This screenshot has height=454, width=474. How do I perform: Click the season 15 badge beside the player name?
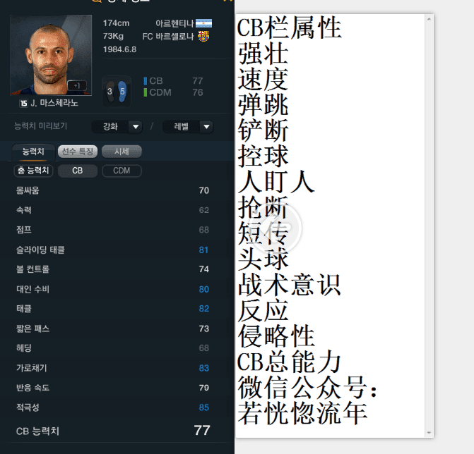[23, 104]
